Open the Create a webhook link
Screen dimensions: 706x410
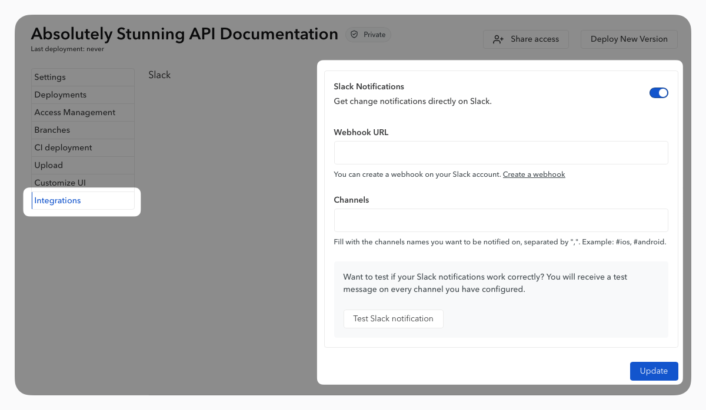pos(534,174)
